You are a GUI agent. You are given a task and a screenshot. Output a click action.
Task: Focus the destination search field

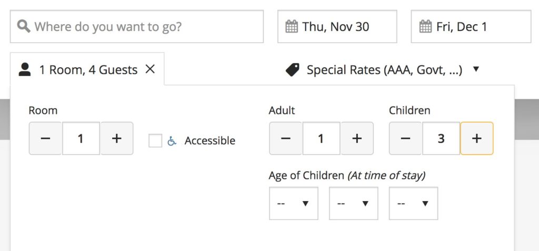click(x=142, y=26)
